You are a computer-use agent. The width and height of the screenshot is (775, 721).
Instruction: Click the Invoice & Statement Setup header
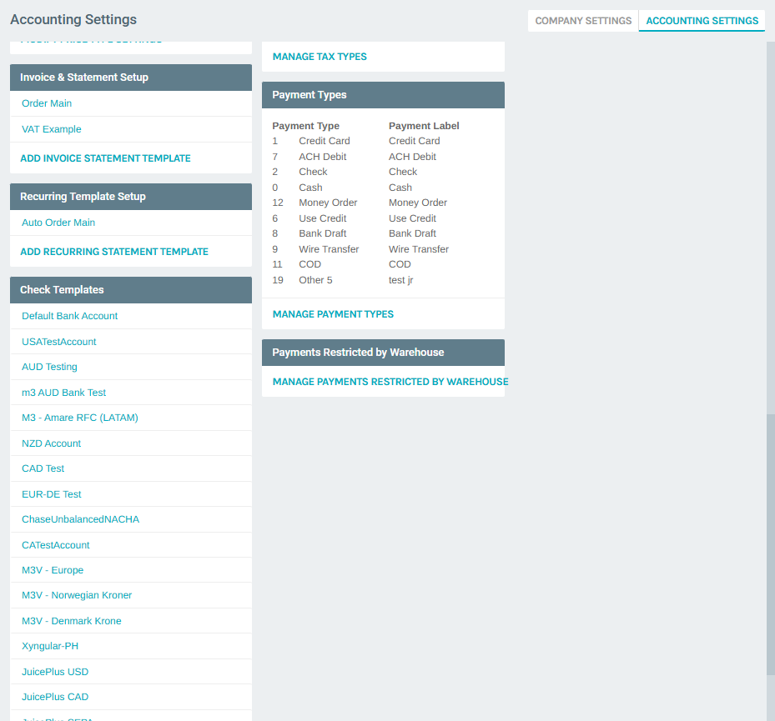click(131, 77)
